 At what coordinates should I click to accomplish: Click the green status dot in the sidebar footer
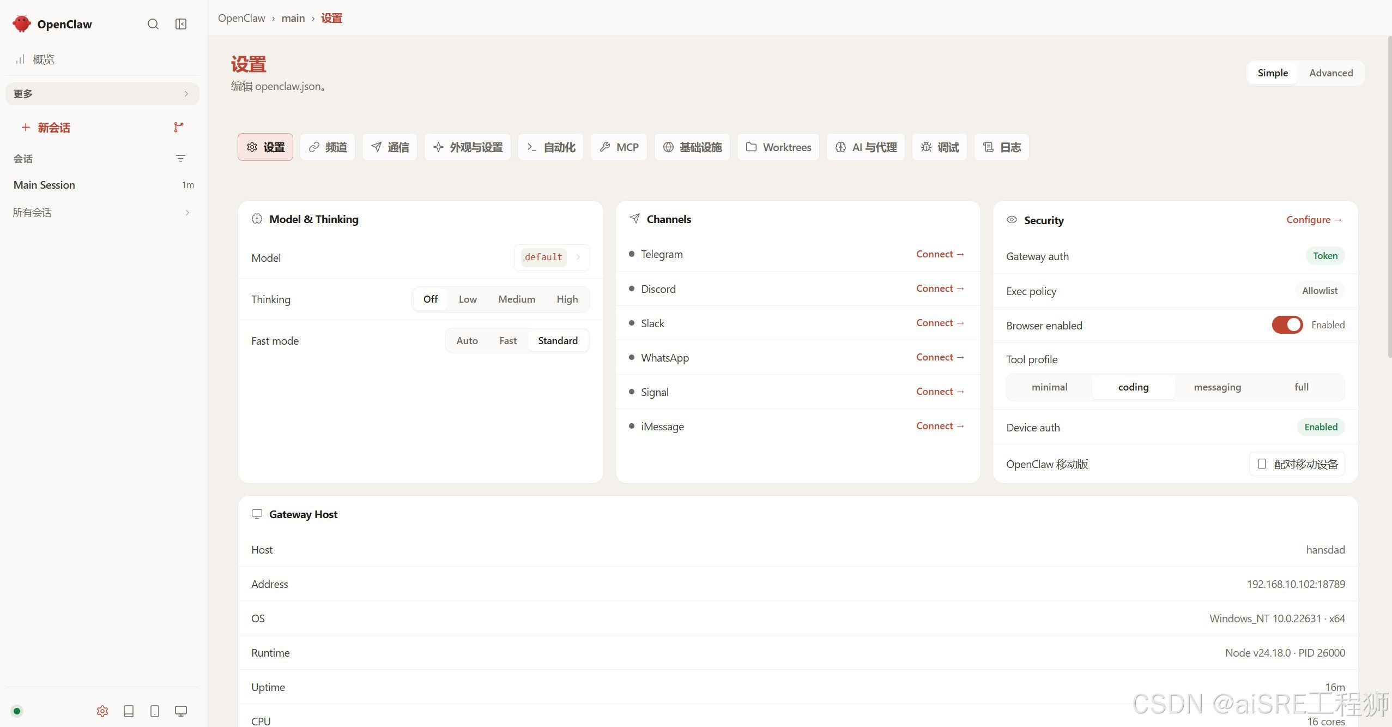(x=17, y=711)
